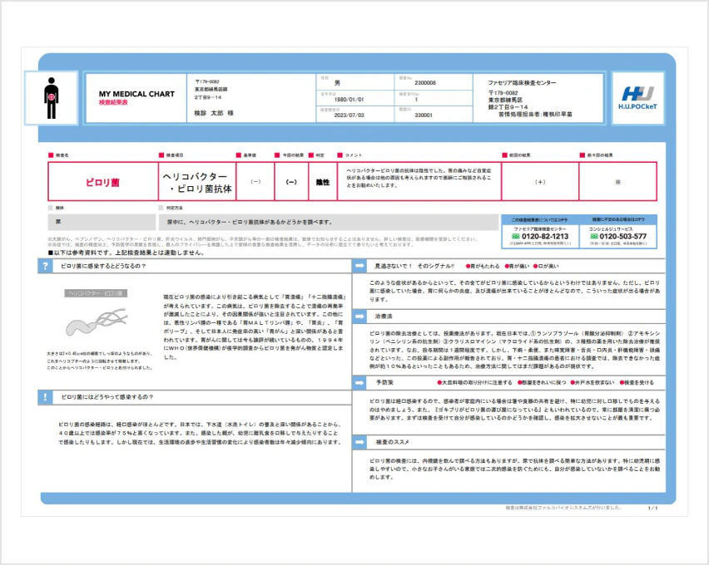
Task: Click the human body silhouette icon
Action: click(51, 98)
